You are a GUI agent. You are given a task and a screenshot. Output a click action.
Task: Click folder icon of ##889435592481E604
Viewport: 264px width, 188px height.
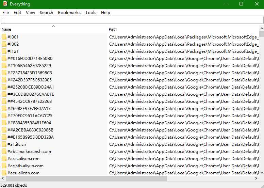[x=4, y=123]
